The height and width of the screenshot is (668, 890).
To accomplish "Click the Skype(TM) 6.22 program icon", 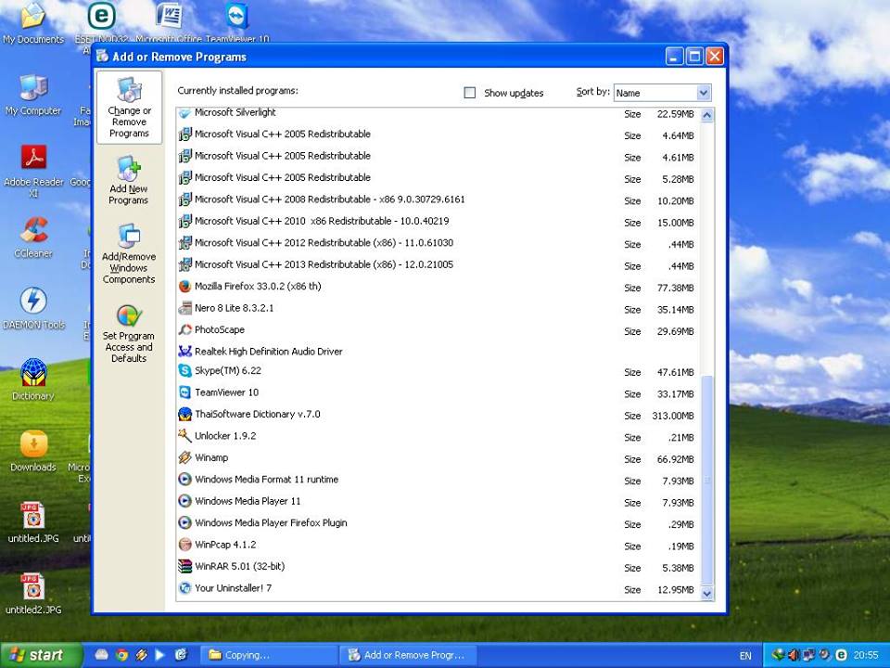I will pyautogui.click(x=184, y=371).
